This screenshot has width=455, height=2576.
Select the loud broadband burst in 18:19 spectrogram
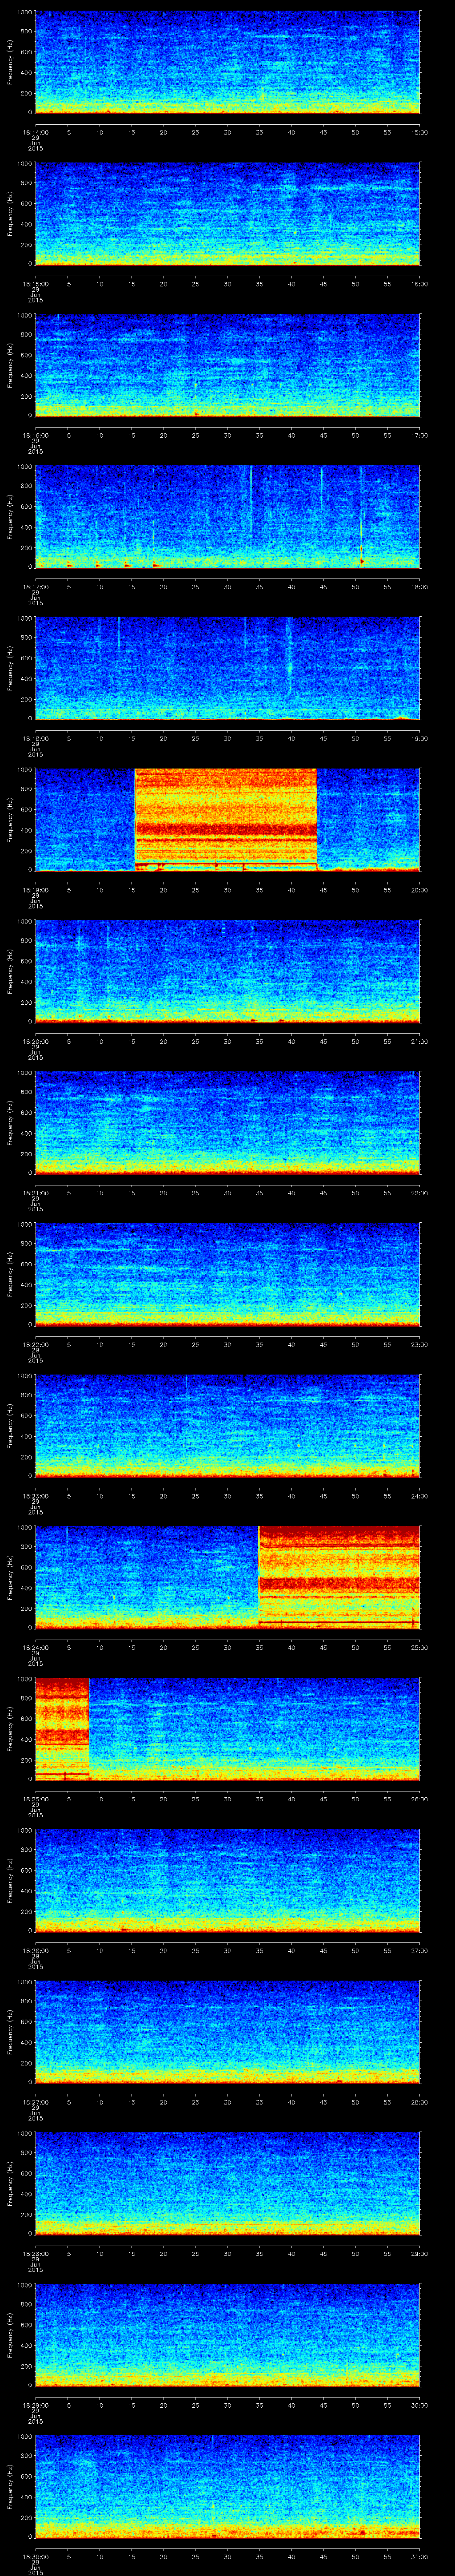(x=226, y=819)
